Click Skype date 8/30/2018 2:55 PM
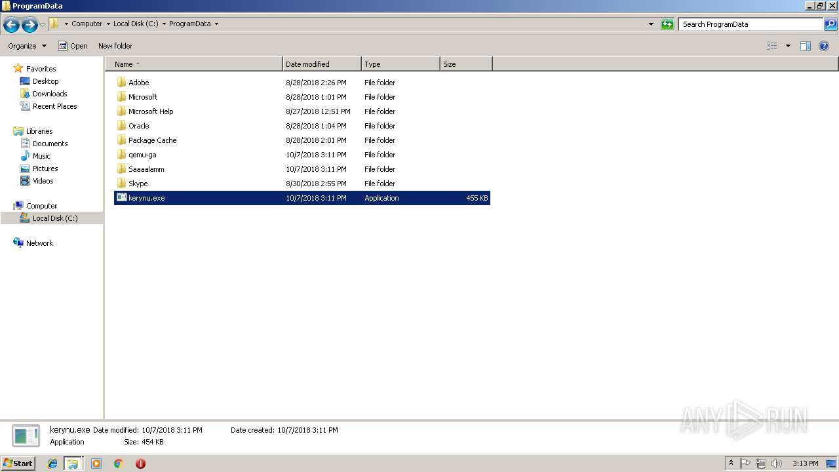 316,184
